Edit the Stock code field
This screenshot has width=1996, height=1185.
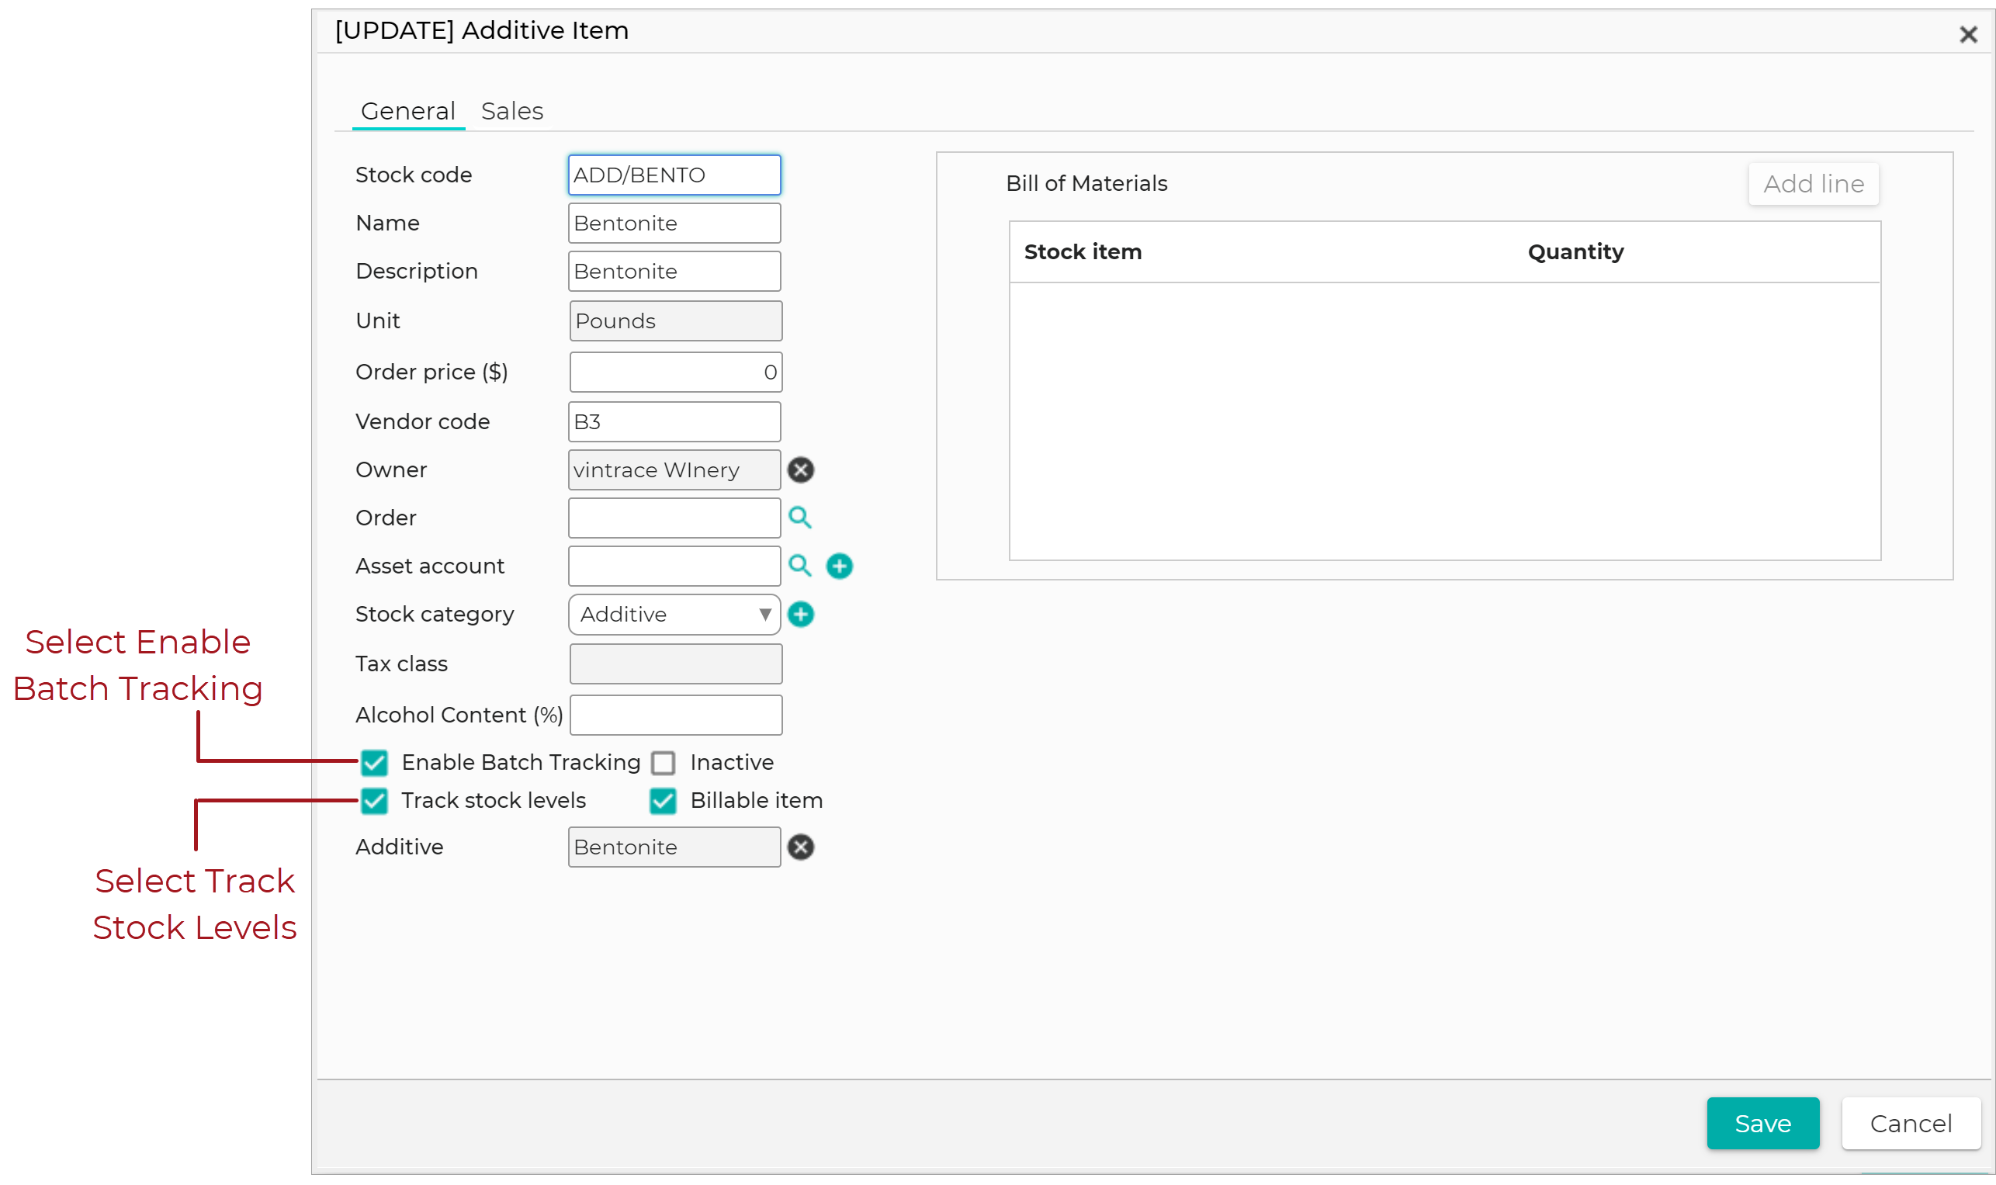click(x=674, y=174)
